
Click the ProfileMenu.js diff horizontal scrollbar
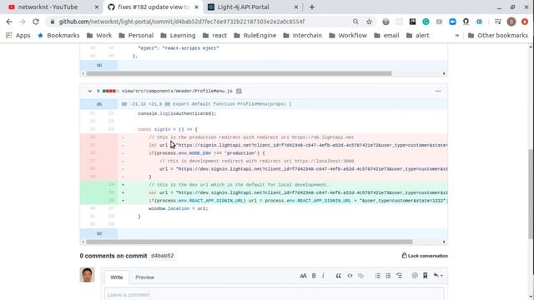(x=249, y=242)
